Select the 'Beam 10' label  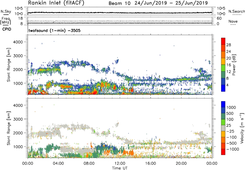pyautogui.click(x=119, y=3)
